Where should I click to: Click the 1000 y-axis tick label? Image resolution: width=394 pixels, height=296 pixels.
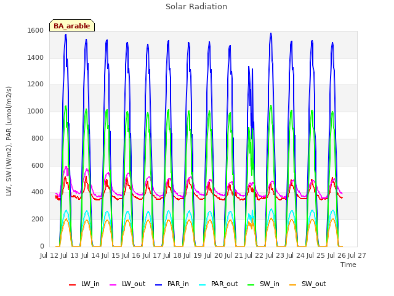coord(36,111)
